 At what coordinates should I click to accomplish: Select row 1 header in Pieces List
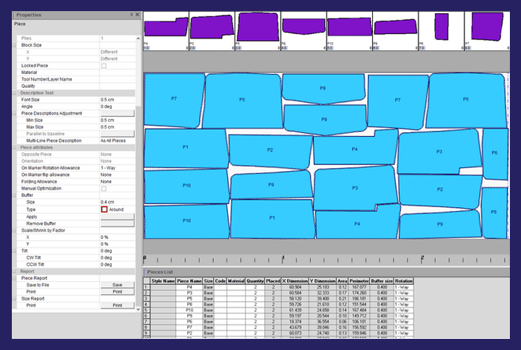click(x=147, y=287)
